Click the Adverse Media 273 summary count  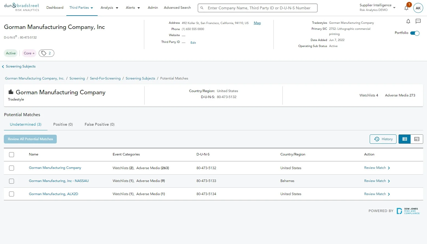(400, 95)
